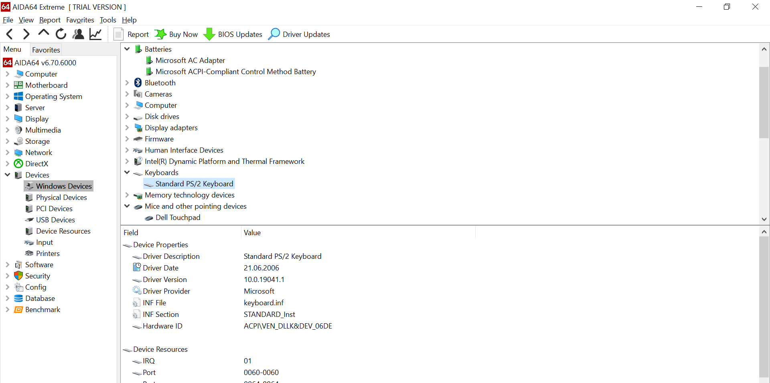Open the Report menu in the menu bar

50,20
